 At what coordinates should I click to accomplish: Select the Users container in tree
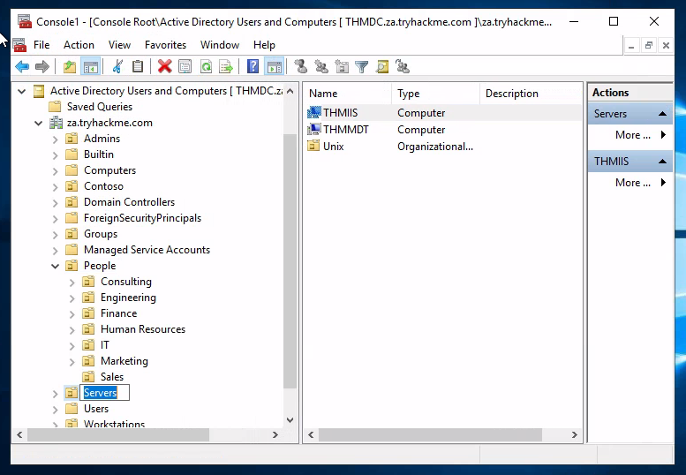[x=96, y=409]
